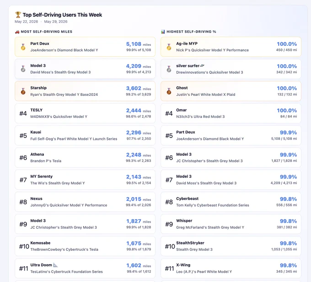Click the gold medal on the Ag-ile MYP card

coord(169,47)
